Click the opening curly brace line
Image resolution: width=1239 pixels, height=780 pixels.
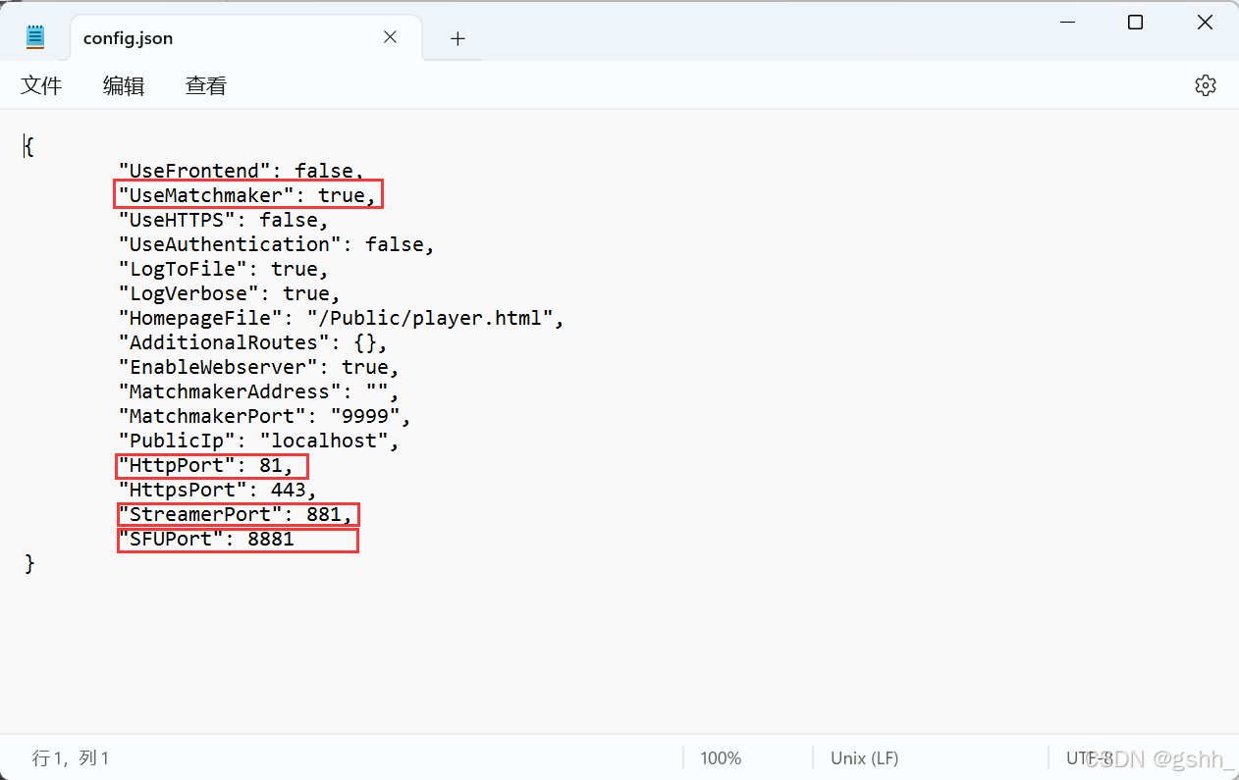pos(29,146)
